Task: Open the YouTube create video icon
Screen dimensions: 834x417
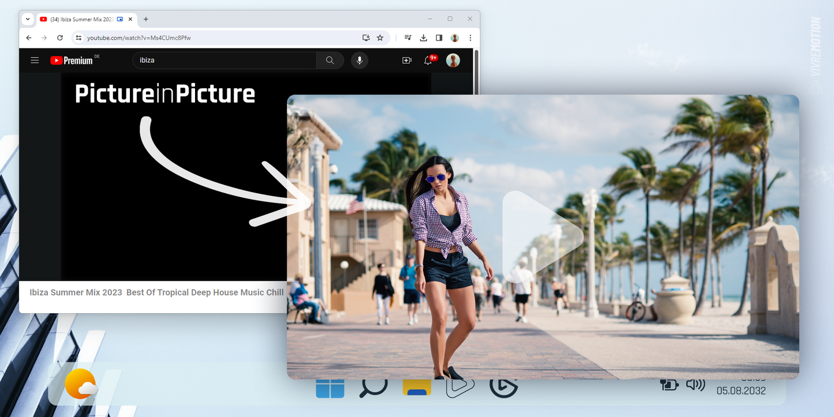Action: coord(407,60)
